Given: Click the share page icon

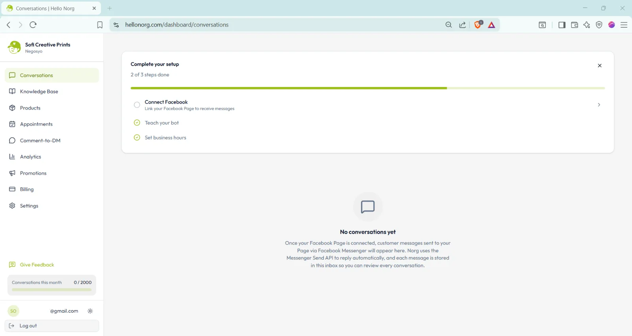Looking at the screenshot, I should 463,25.
